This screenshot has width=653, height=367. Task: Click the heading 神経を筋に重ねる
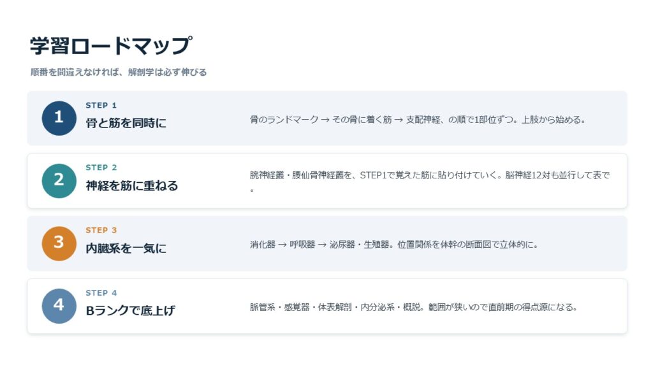(131, 185)
